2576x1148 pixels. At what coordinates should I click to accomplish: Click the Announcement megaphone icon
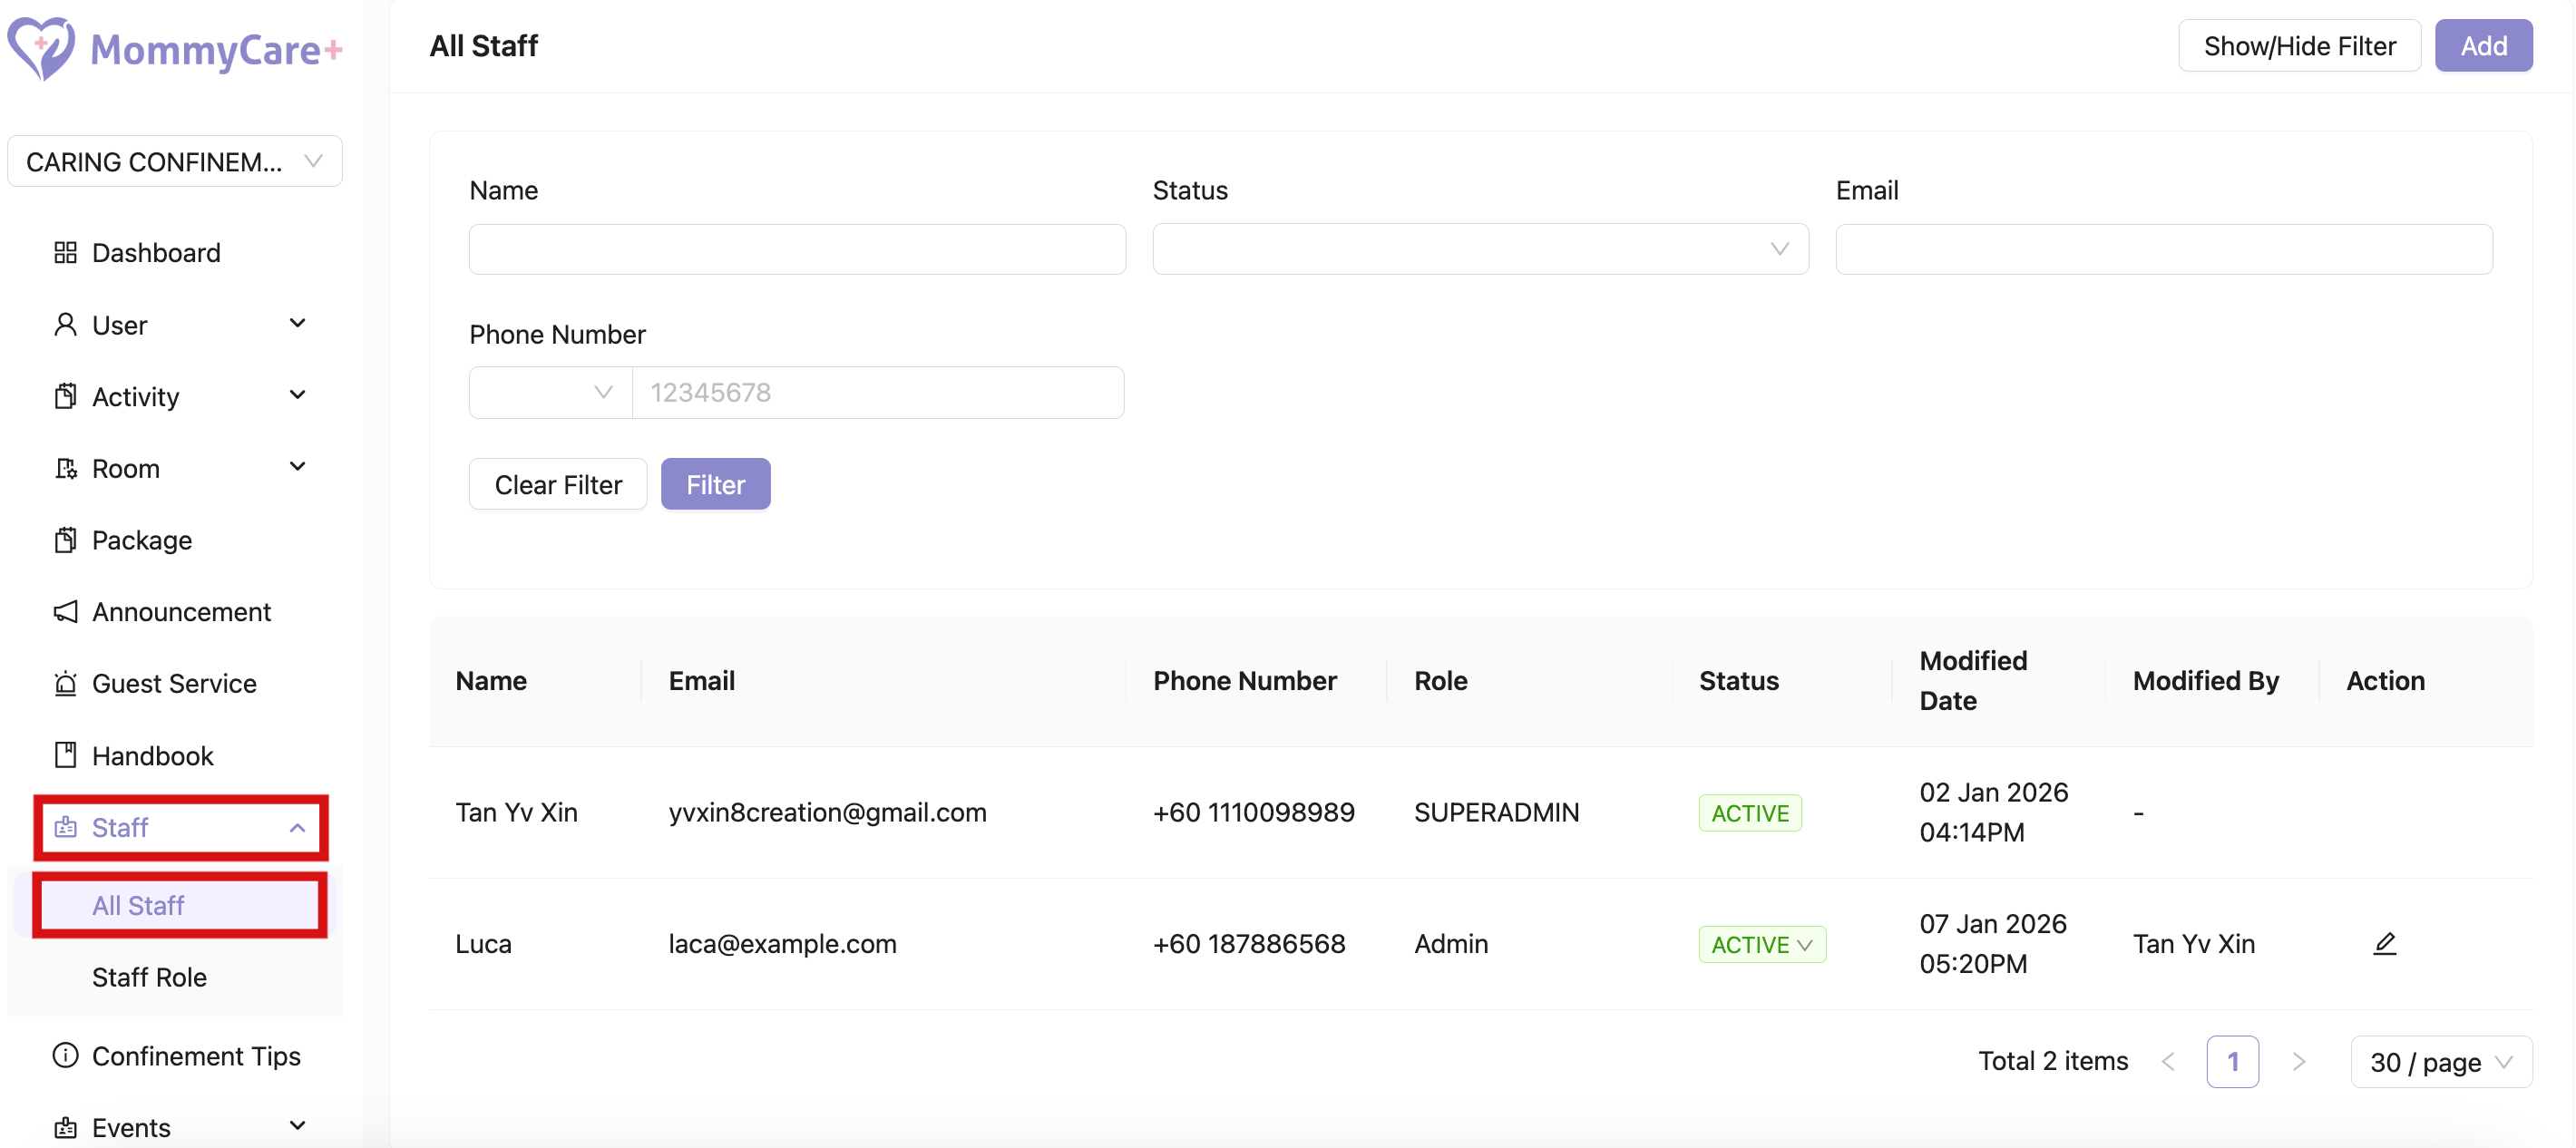point(65,612)
